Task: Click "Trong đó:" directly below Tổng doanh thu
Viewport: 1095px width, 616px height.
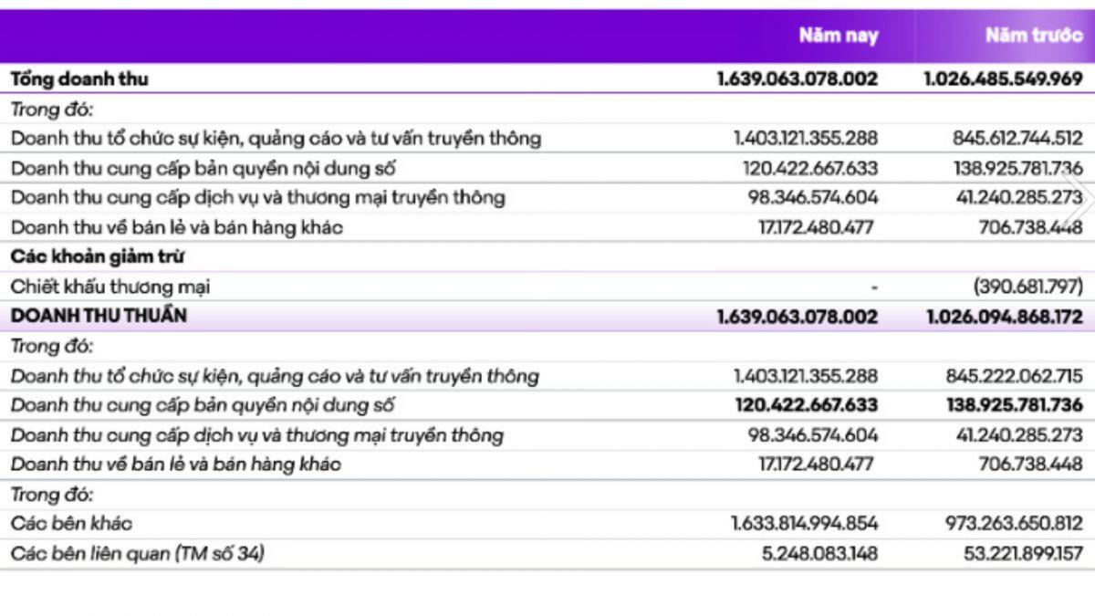Action: click(52, 110)
